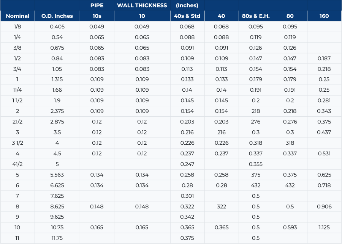The width and height of the screenshot is (342, 244).
Task: Click the O.D. Inches column header
Action: (57, 16)
